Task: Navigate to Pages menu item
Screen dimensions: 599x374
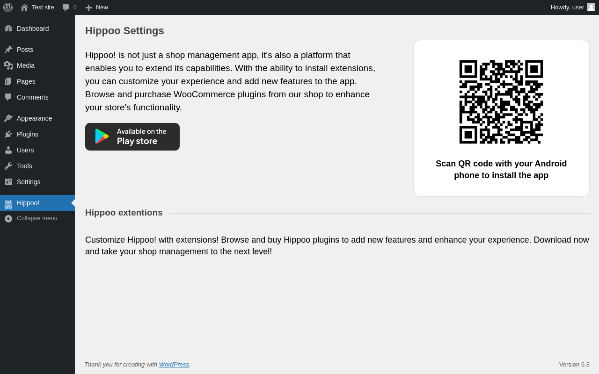Action: click(37, 81)
